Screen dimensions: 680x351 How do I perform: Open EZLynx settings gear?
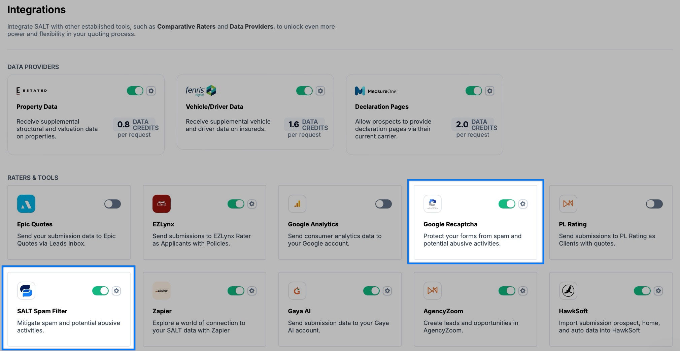click(x=252, y=204)
